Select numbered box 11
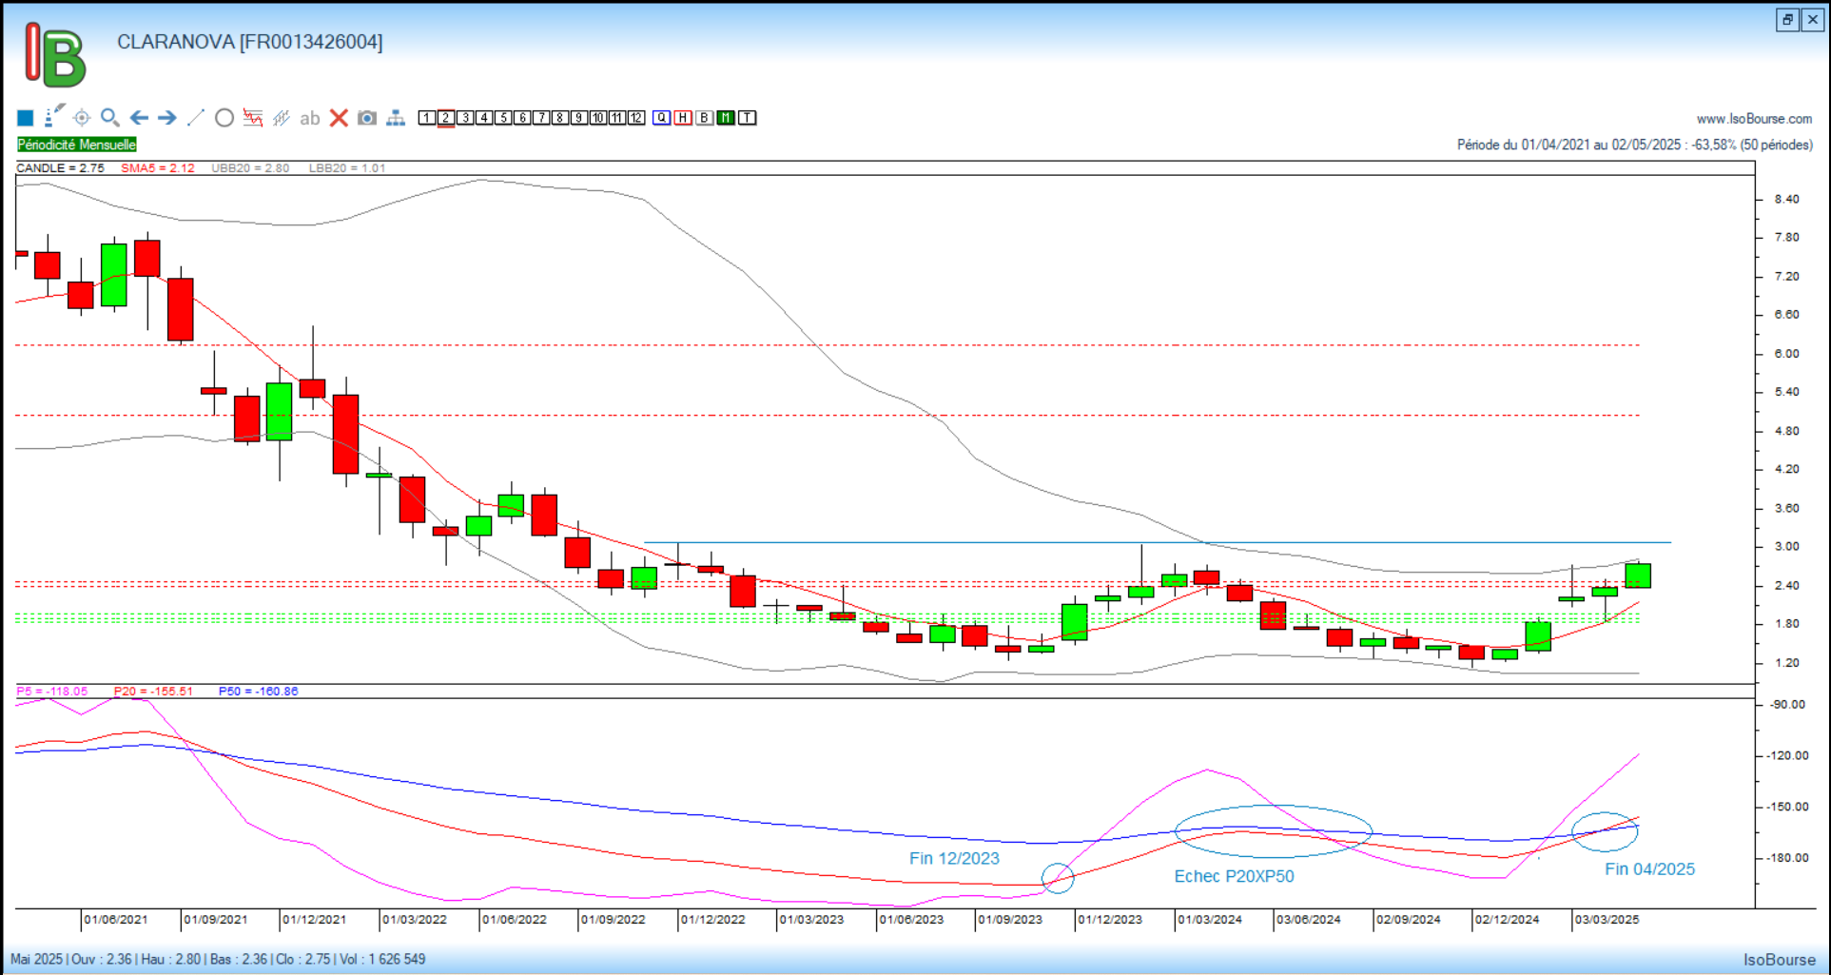 point(617,118)
